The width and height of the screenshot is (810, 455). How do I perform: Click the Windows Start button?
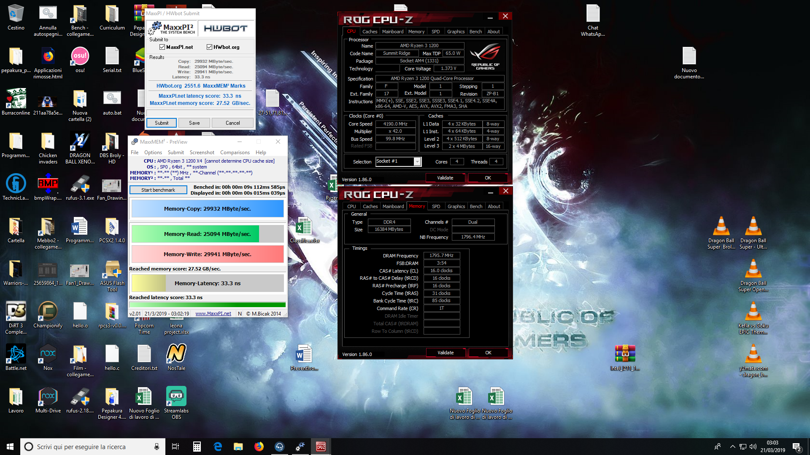click(10, 447)
